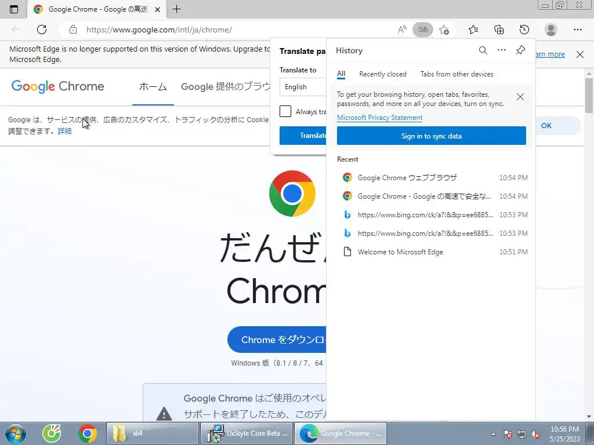Tick the Always translate checkbox
This screenshot has height=445, width=594.
point(285,111)
